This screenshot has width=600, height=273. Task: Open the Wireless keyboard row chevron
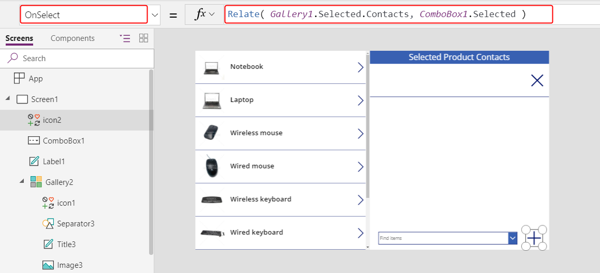(x=360, y=200)
